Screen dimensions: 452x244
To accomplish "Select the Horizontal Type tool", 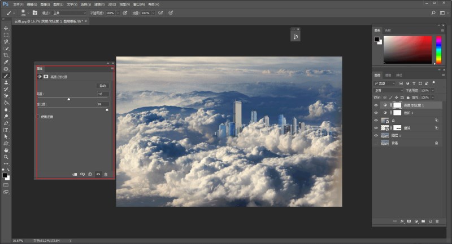I will tap(6, 130).
